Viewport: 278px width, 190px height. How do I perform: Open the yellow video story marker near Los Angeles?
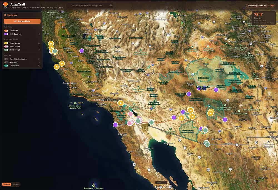(x=121, y=103)
